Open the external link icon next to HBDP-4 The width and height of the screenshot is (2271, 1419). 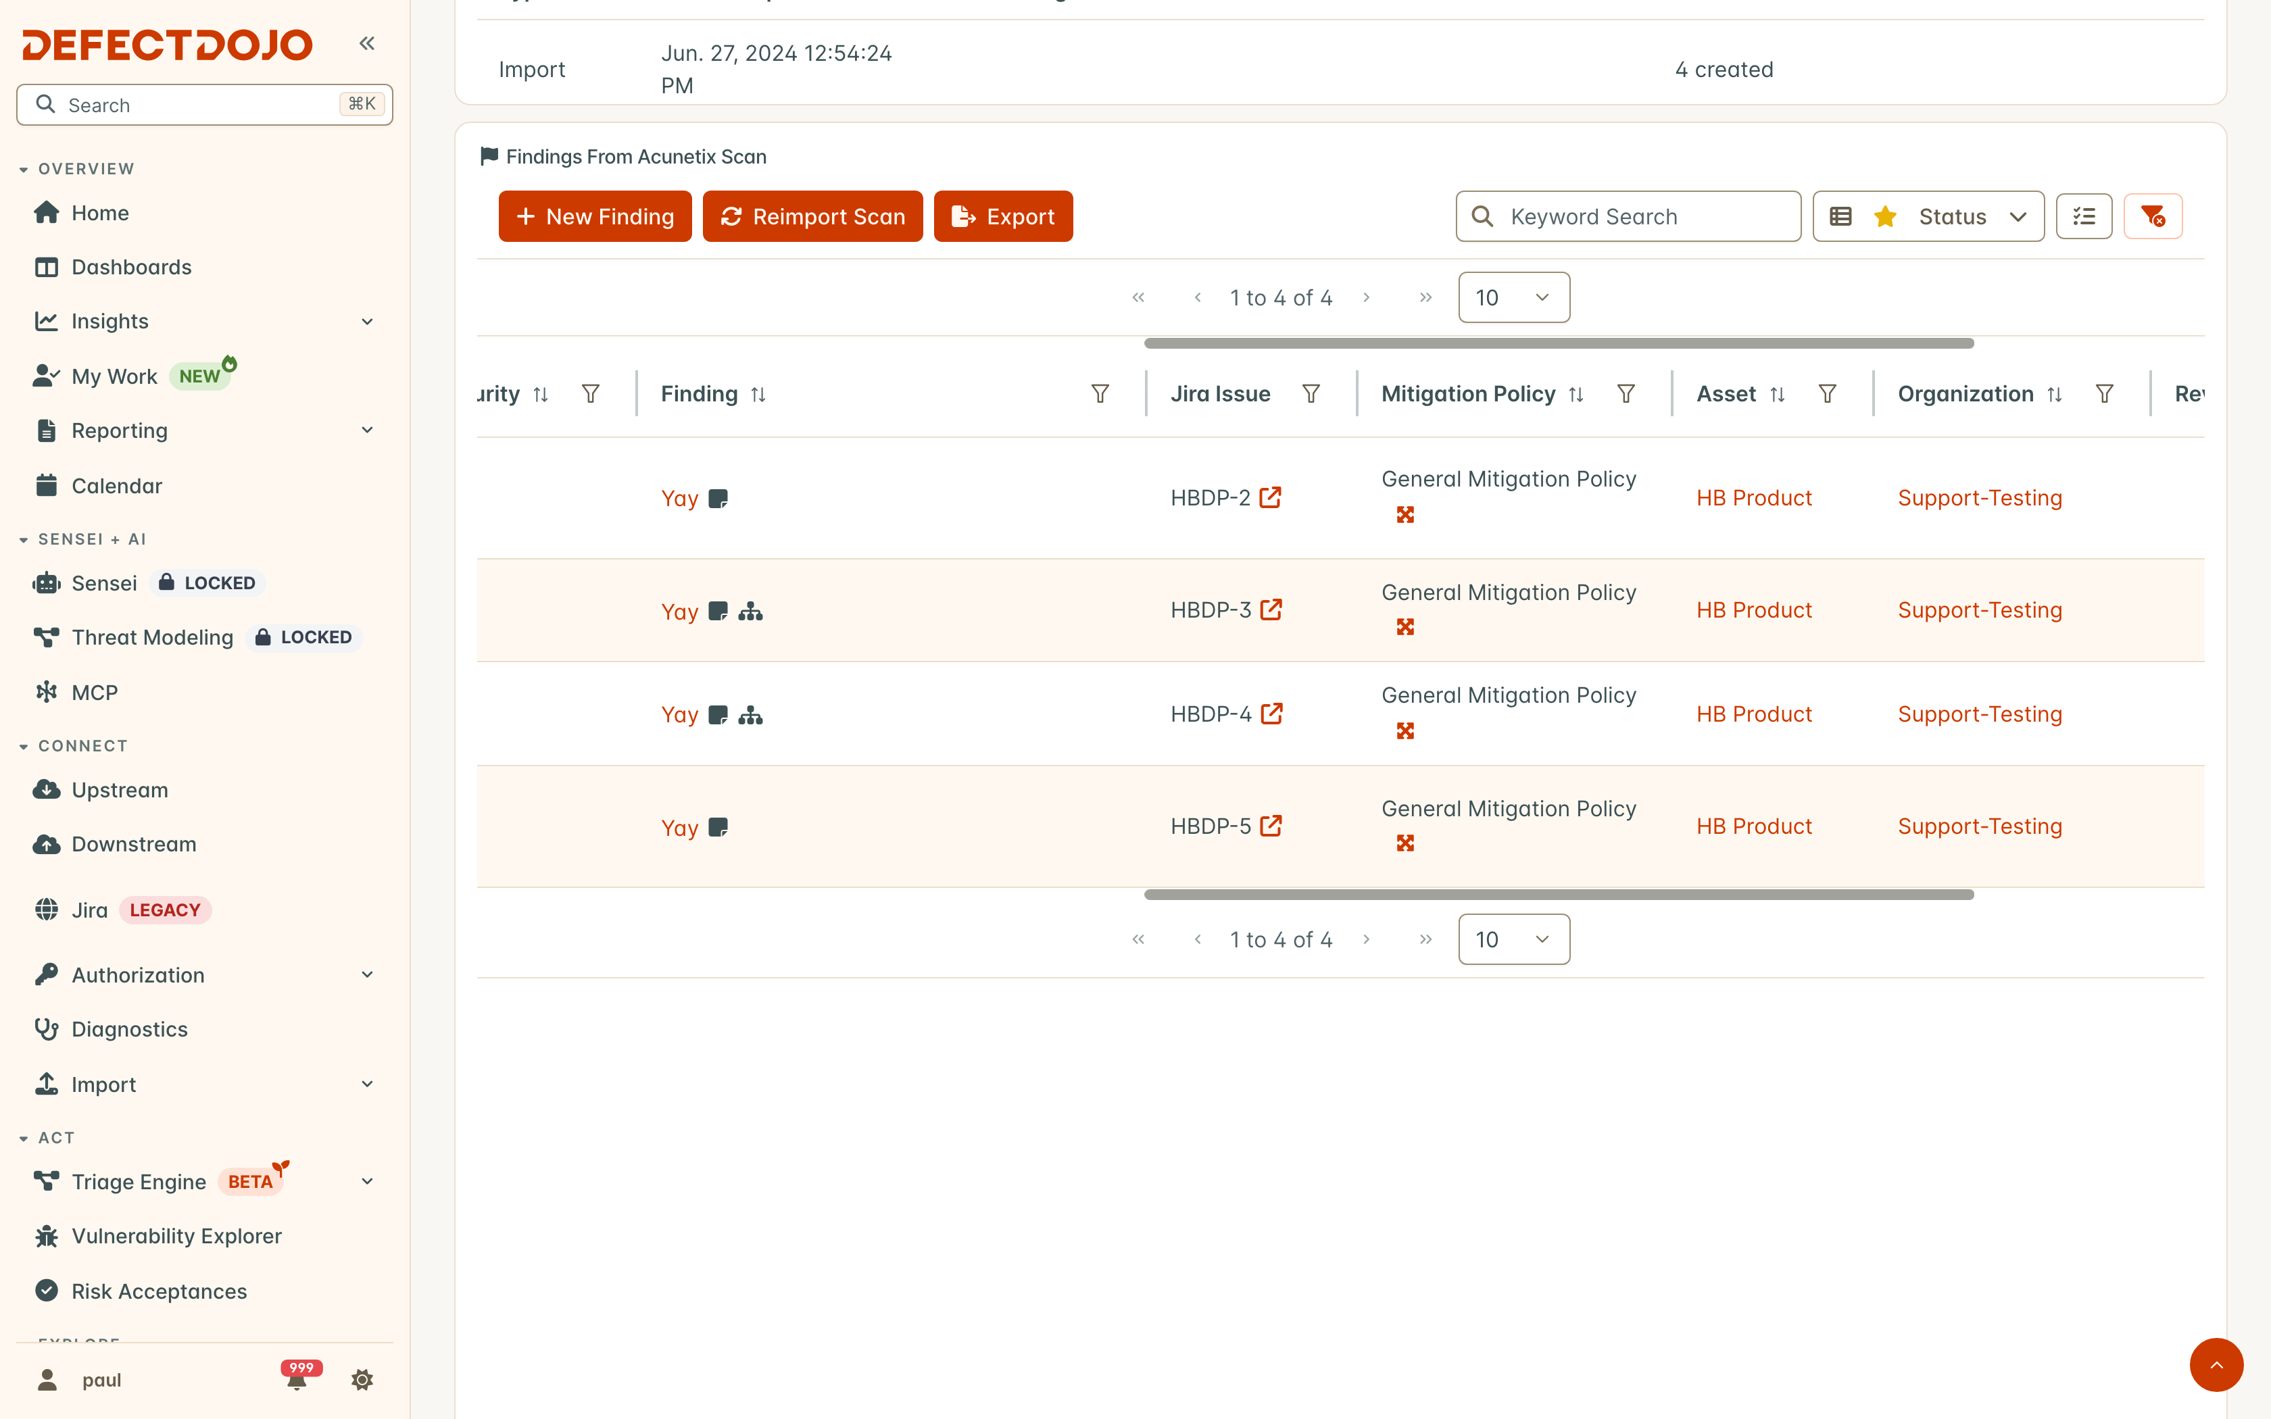[1273, 714]
